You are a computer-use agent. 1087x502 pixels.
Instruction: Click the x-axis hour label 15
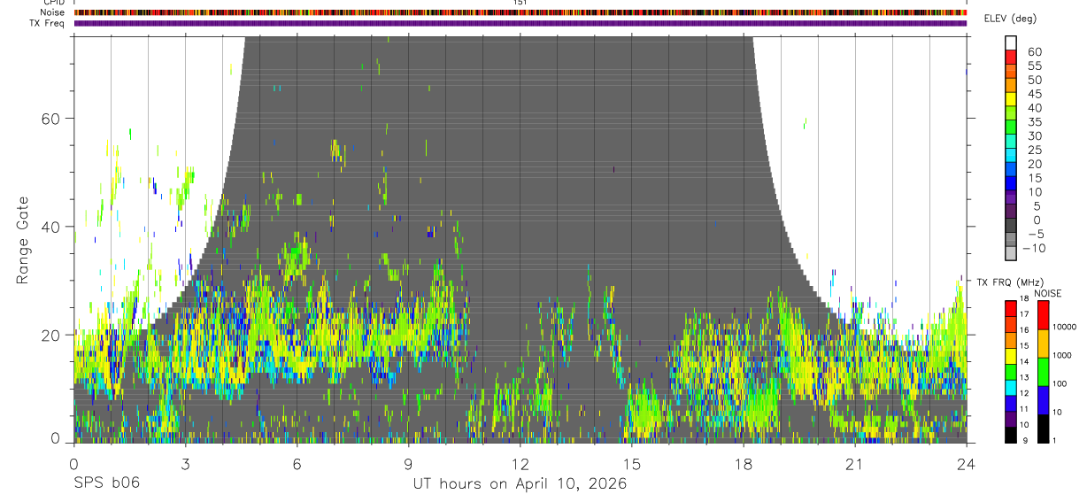pos(632,464)
